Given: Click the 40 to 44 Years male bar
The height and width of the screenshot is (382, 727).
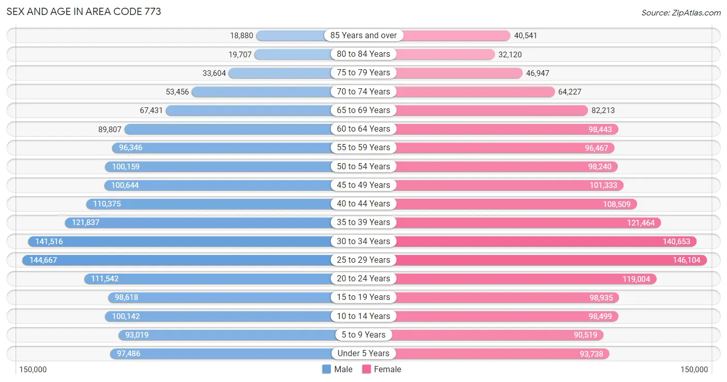Looking at the screenshot, I should click(225, 204).
